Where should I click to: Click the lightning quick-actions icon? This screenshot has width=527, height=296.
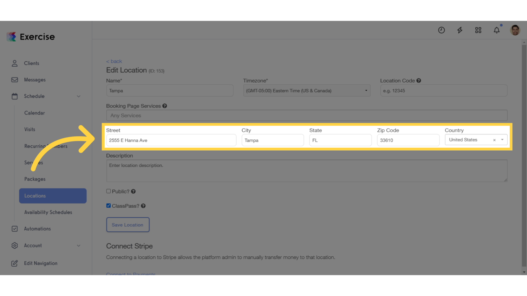pos(460,30)
